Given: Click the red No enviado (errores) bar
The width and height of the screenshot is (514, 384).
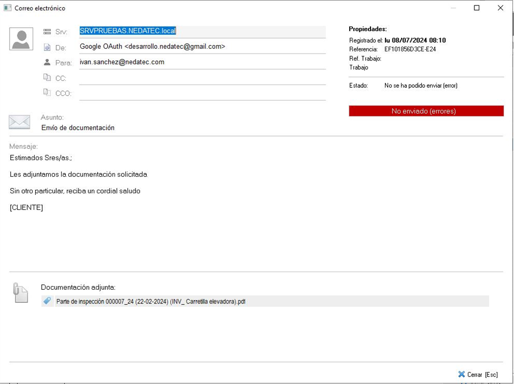Looking at the screenshot, I should (426, 111).
